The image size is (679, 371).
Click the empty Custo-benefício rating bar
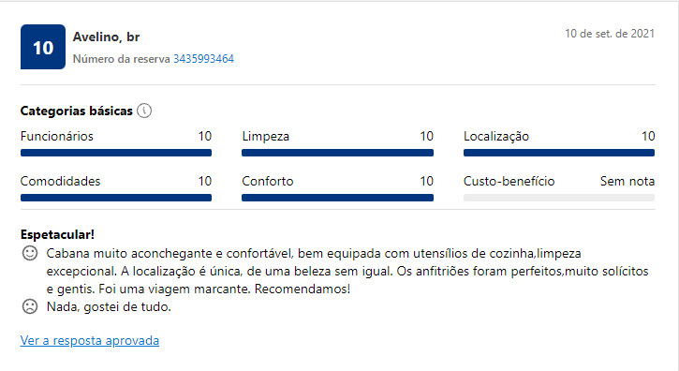[x=559, y=198]
